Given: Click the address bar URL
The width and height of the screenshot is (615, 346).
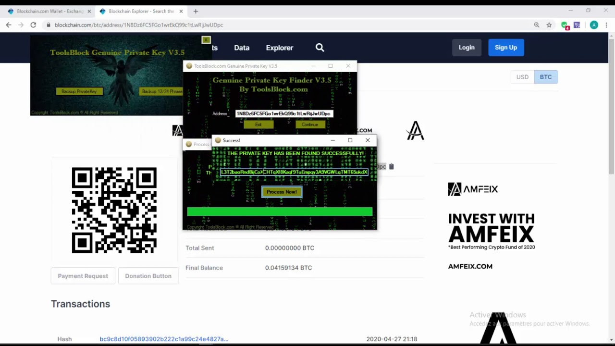Looking at the screenshot, I should point(139,25).
